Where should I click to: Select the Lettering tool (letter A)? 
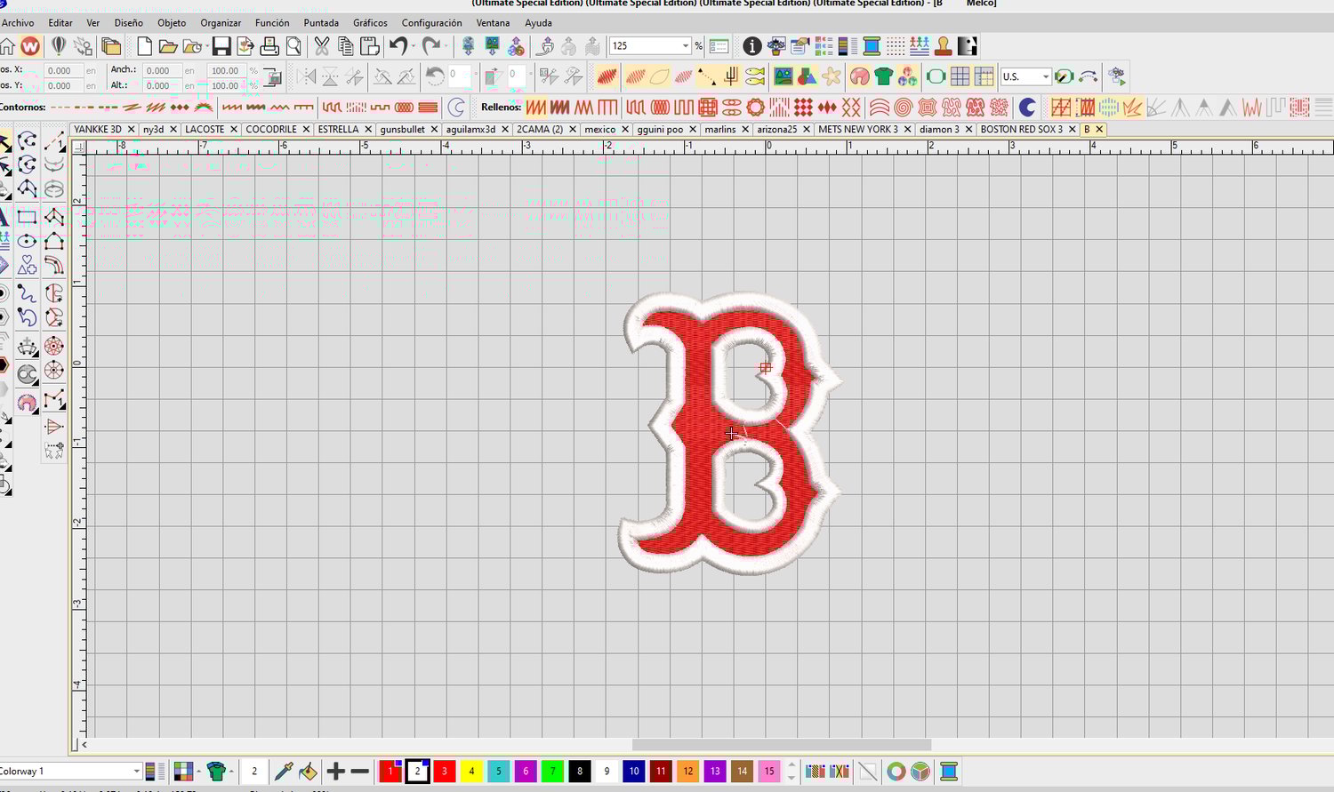point(4,217)
